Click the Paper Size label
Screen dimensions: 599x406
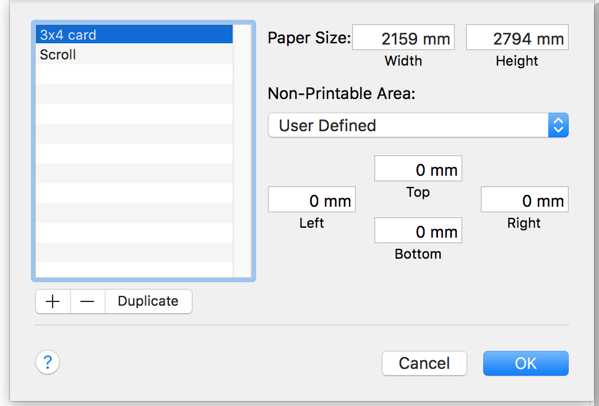pos(309,38)
